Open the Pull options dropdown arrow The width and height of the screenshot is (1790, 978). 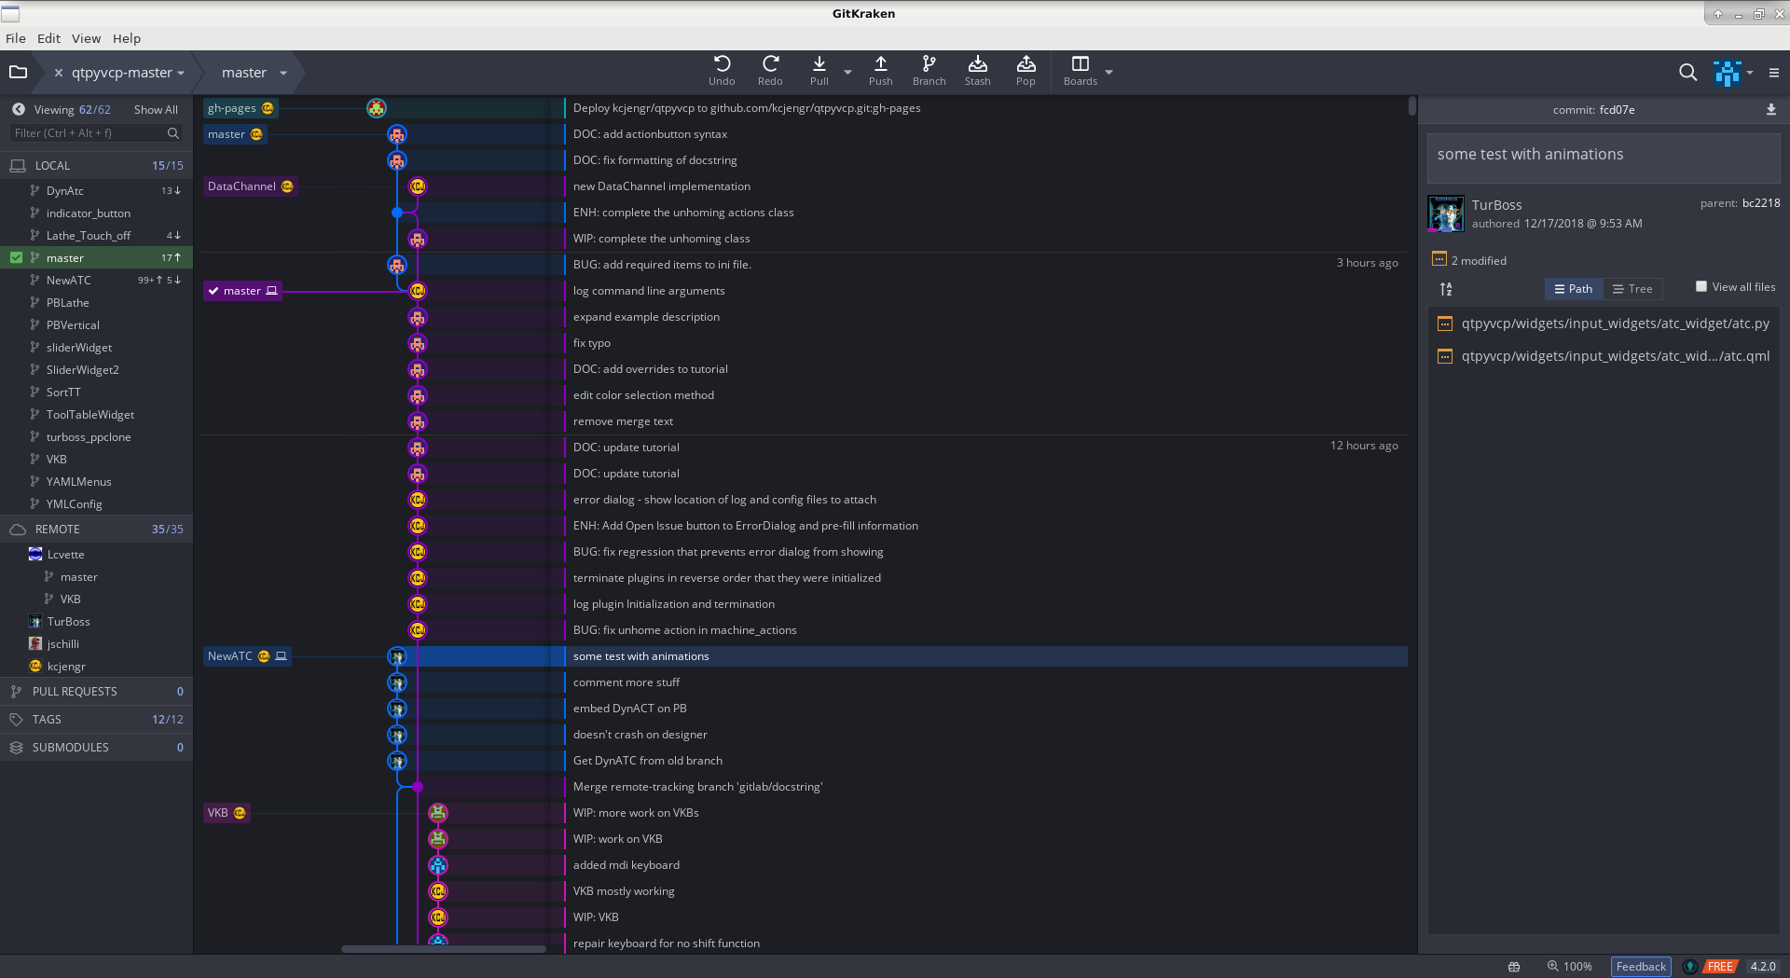coord(847,72)
